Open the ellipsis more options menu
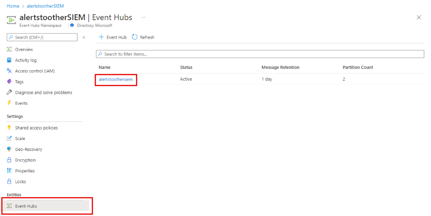This screenshot has width=431, height=216. tap(143, 17)
